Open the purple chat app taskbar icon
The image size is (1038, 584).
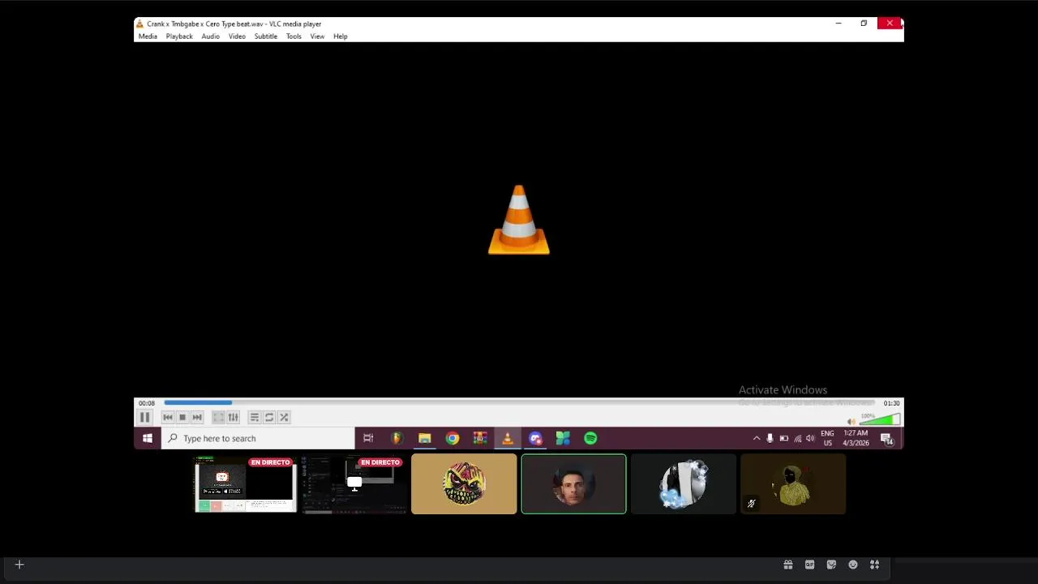[x=535, y=439]
